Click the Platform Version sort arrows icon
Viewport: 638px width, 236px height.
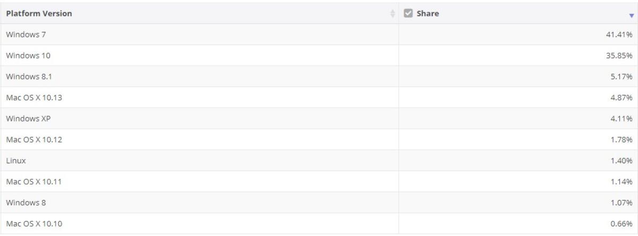point(393,14)
